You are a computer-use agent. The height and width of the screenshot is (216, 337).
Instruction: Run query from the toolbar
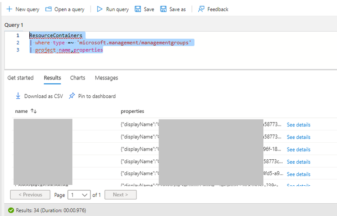(x=113, y=9)
